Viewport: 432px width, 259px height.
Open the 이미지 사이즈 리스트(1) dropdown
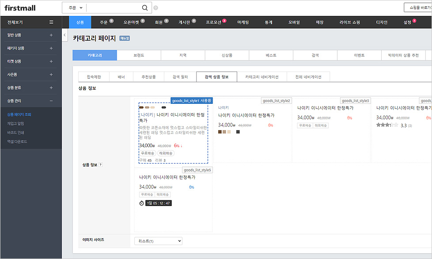(x=158, y=241)
